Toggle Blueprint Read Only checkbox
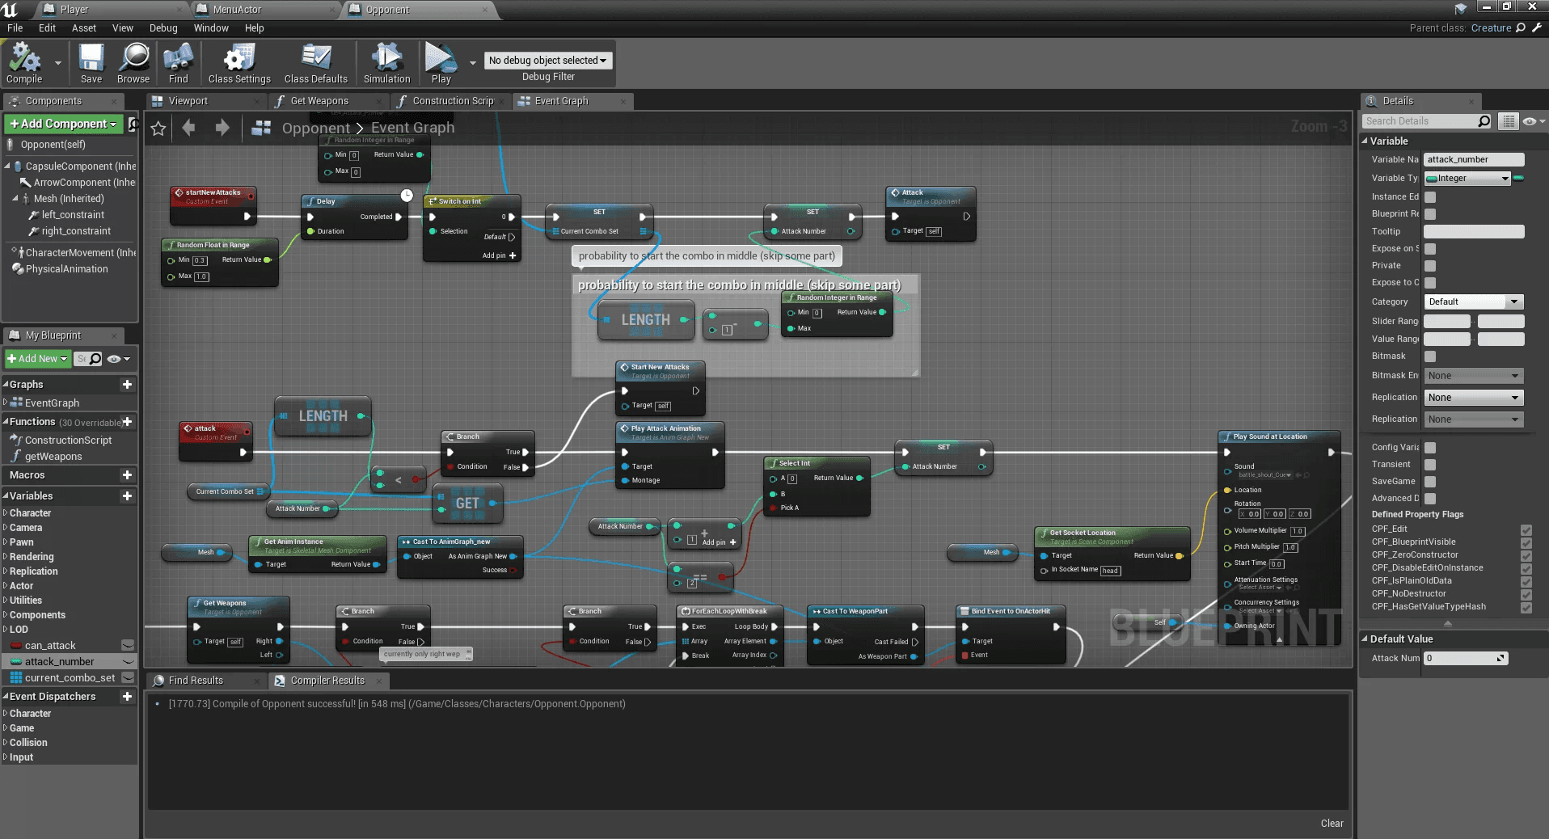The width and height of the screenshot is (1549, 839). 1430,214
